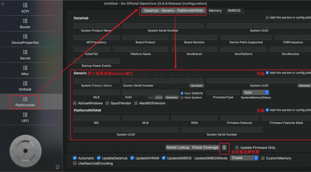Screen dimensions: 311x172
Task: Go to the Kernel section icon
Action: [x=25, y=52]
